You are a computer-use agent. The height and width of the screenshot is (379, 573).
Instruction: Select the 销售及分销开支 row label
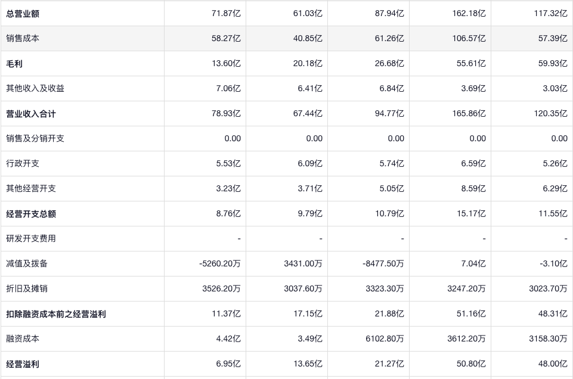[x=36, y=138]
